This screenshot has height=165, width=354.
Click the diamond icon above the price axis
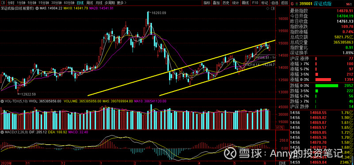coord(268,8)
